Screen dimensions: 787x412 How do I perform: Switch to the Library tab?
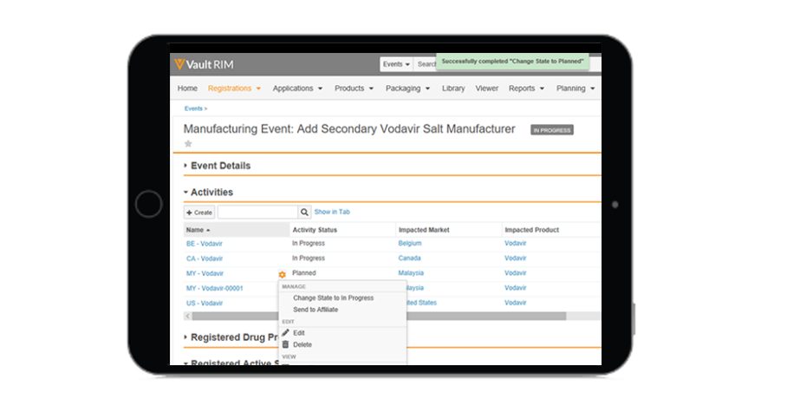pos(453,88)
